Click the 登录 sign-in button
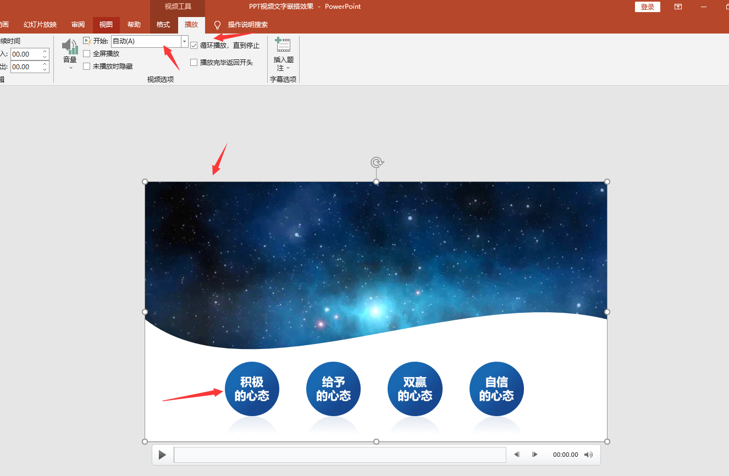Image resolution: width=729 pixels, height=476 pixels. pyautogui.click(x=648, y=7)
